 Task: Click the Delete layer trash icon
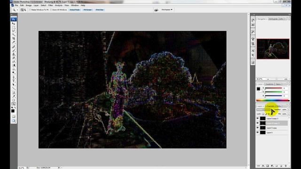(x=286, y=166)
